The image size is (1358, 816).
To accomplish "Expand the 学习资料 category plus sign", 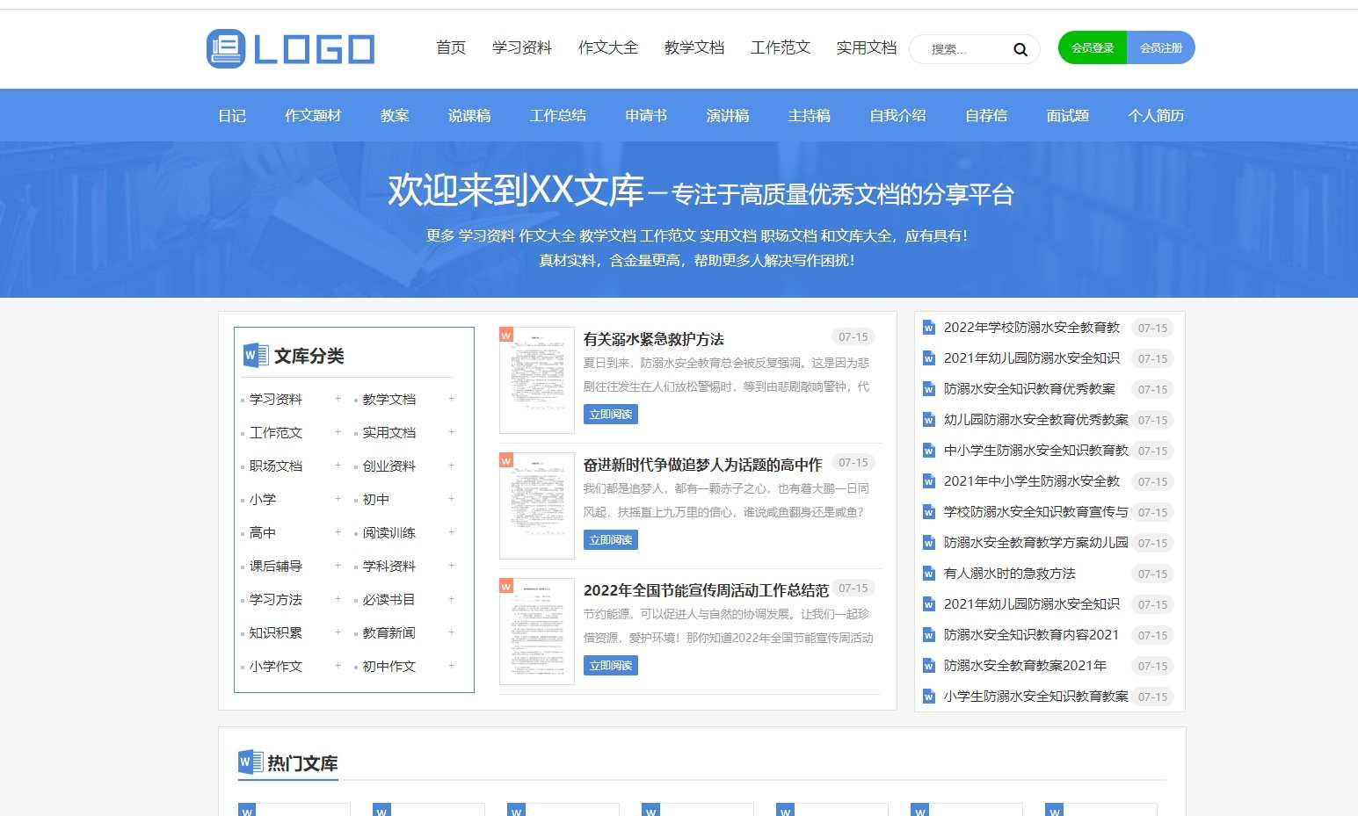I will (x=338, y=399).
